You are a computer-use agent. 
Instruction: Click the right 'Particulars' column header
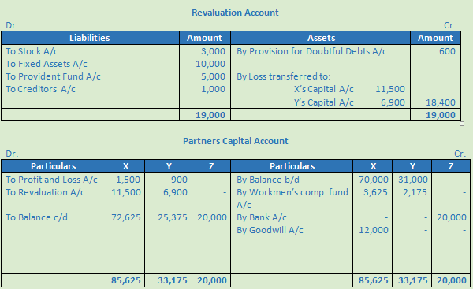[x=292, y=166]
